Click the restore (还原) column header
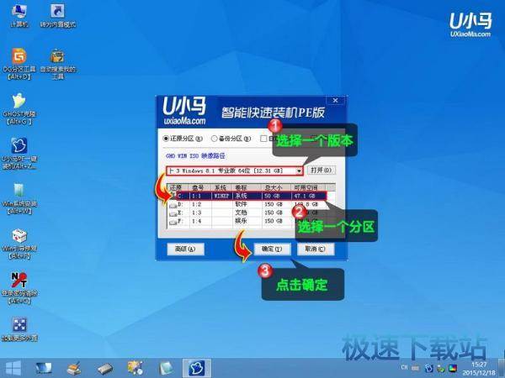The image size is (505, 378). click(x=178, y=187)
